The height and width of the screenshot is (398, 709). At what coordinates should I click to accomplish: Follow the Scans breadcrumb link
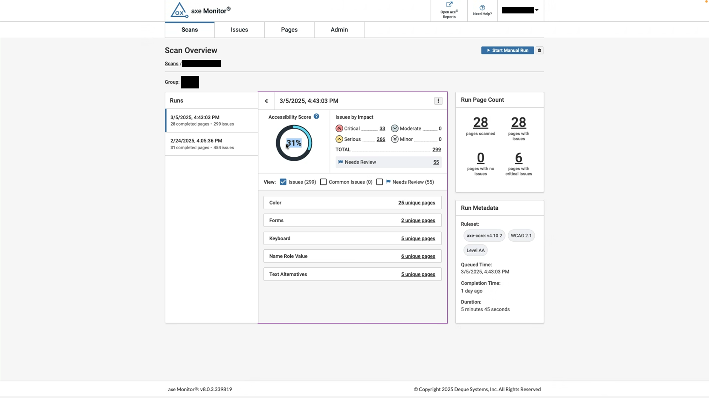point(172,64)
